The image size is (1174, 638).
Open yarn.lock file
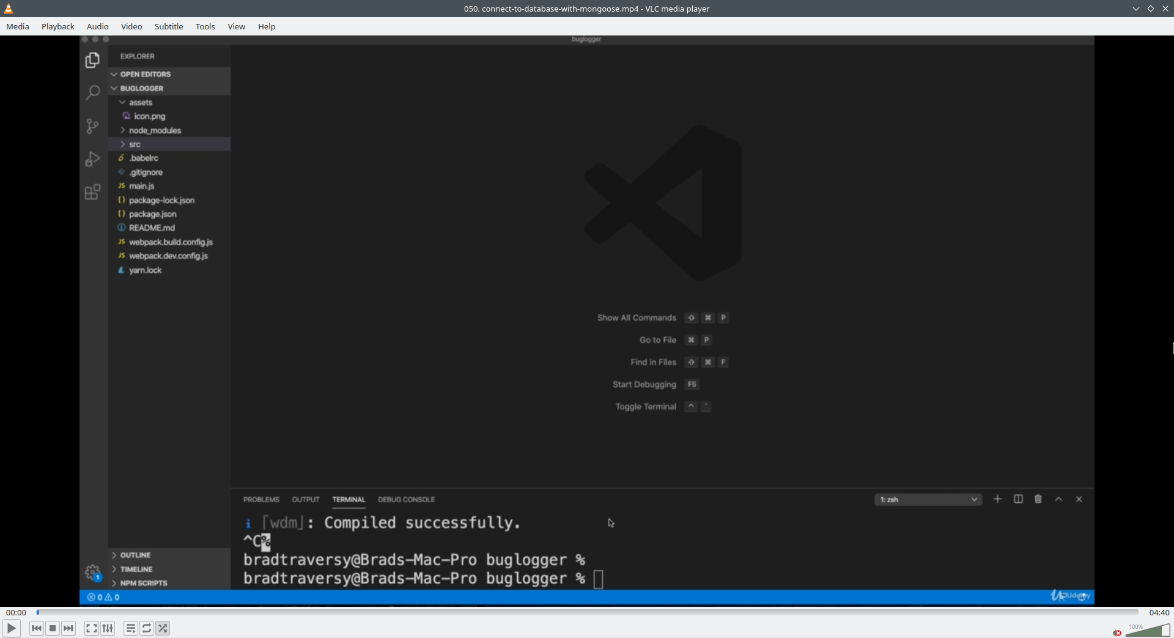click(x=169, y=270)
